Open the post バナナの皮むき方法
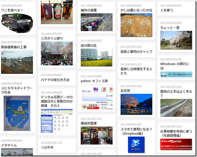This screenshot has height=157, width=197. [55, 80]
